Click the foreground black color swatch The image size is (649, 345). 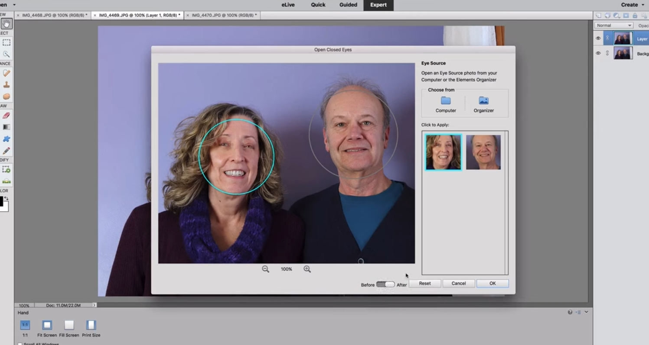pos(1,201)
